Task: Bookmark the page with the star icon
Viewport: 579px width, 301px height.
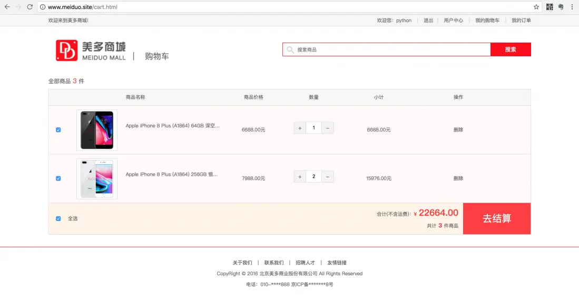Action: [536, 7]
